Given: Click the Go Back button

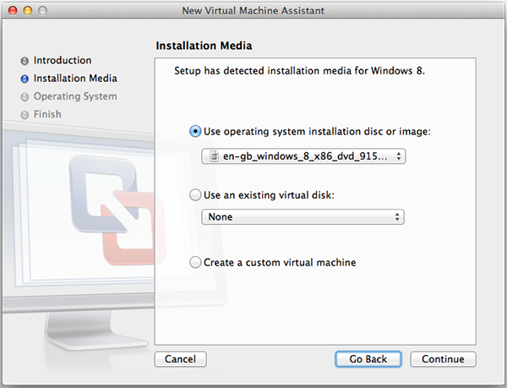Looking at the screenshot, I should [368, 359].
